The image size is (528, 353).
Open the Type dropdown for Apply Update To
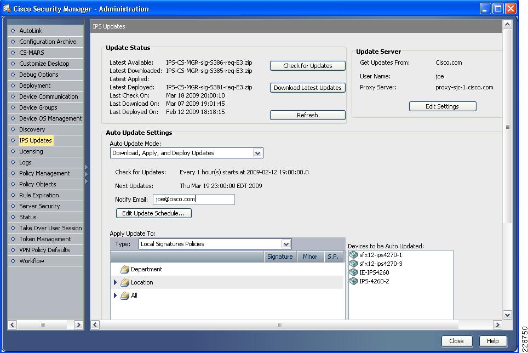point(286,244)
